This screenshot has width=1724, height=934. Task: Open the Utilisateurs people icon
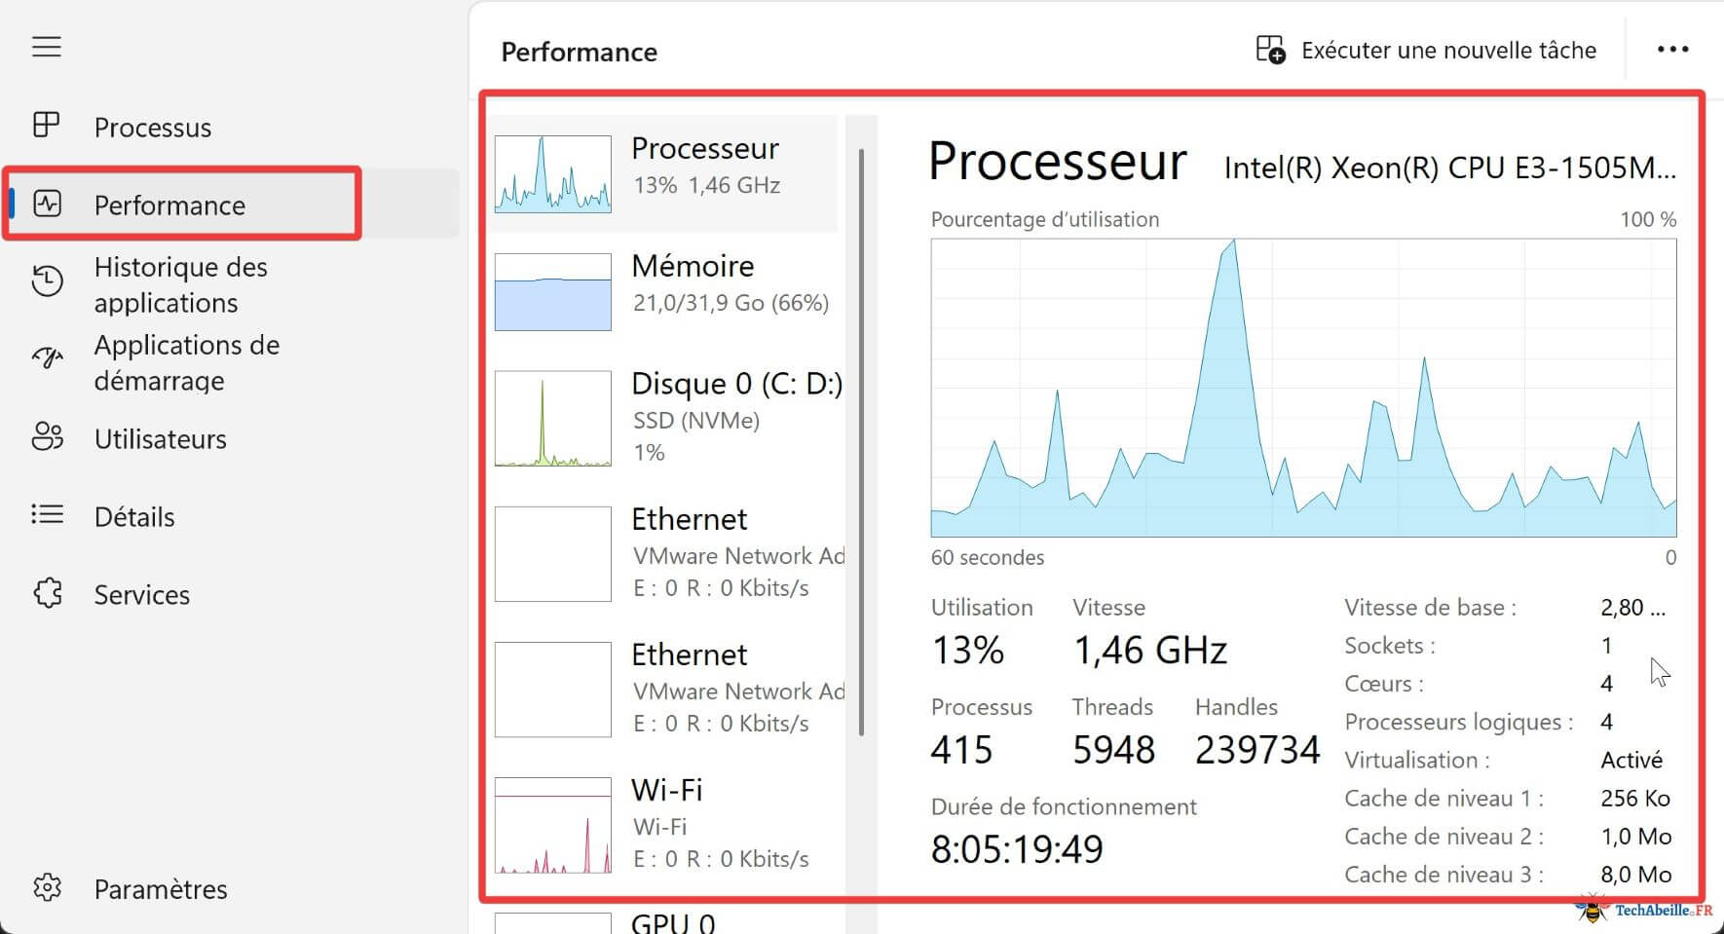coord(47,436)
